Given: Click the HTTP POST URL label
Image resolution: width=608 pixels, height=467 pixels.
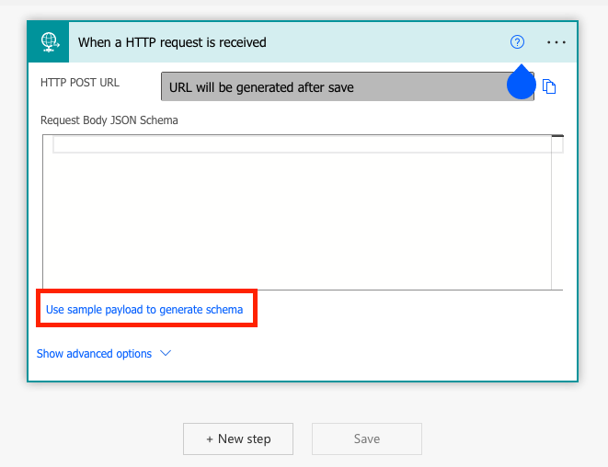Looking at the screenshot, I should (80, 83).
